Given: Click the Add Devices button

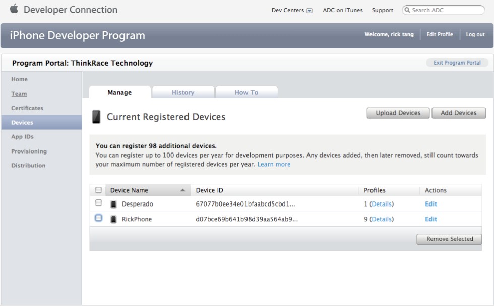Looking at the screenshot, I should tap(459, 113).
